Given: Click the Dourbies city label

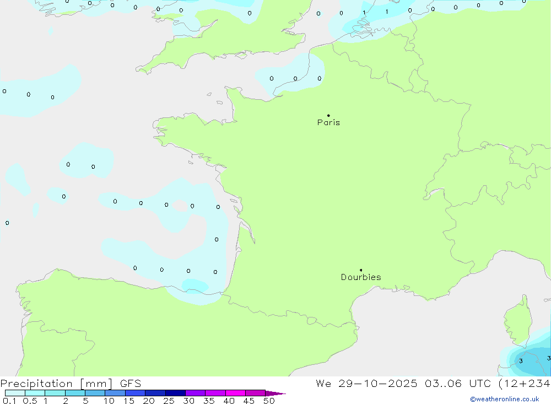Looking at the screenshot, I should (361, 277).
